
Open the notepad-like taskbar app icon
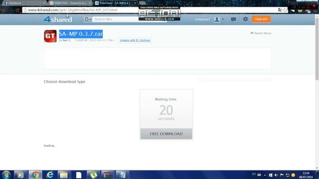tap(122, 175)
